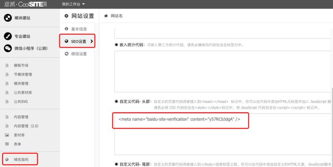Click the document icon beside 公共SVG
This screenshot has height=167, width=333.
[x=7, y=101]
